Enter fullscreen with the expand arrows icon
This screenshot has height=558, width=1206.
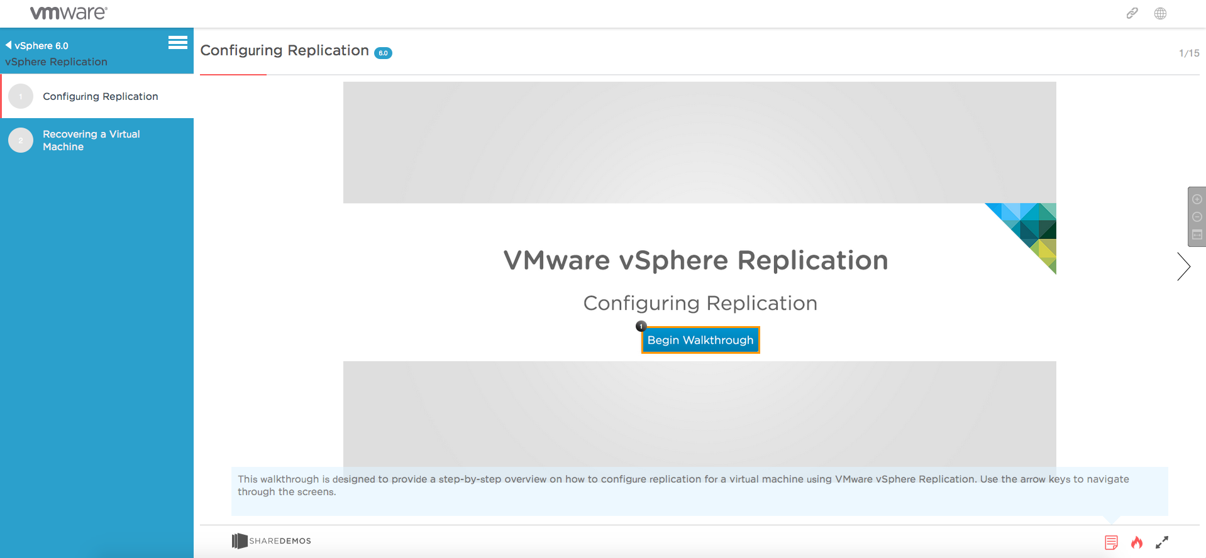[x=1162, y=542]
